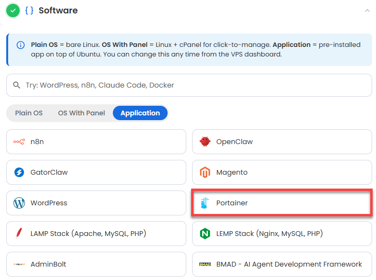Click the green checkmark status icon
376x280 pixels.
tap(13, 11)
